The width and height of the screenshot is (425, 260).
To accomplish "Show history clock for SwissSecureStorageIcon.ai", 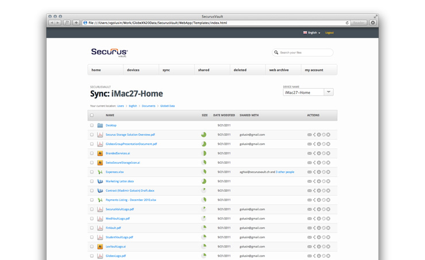I will pos(323,163).
